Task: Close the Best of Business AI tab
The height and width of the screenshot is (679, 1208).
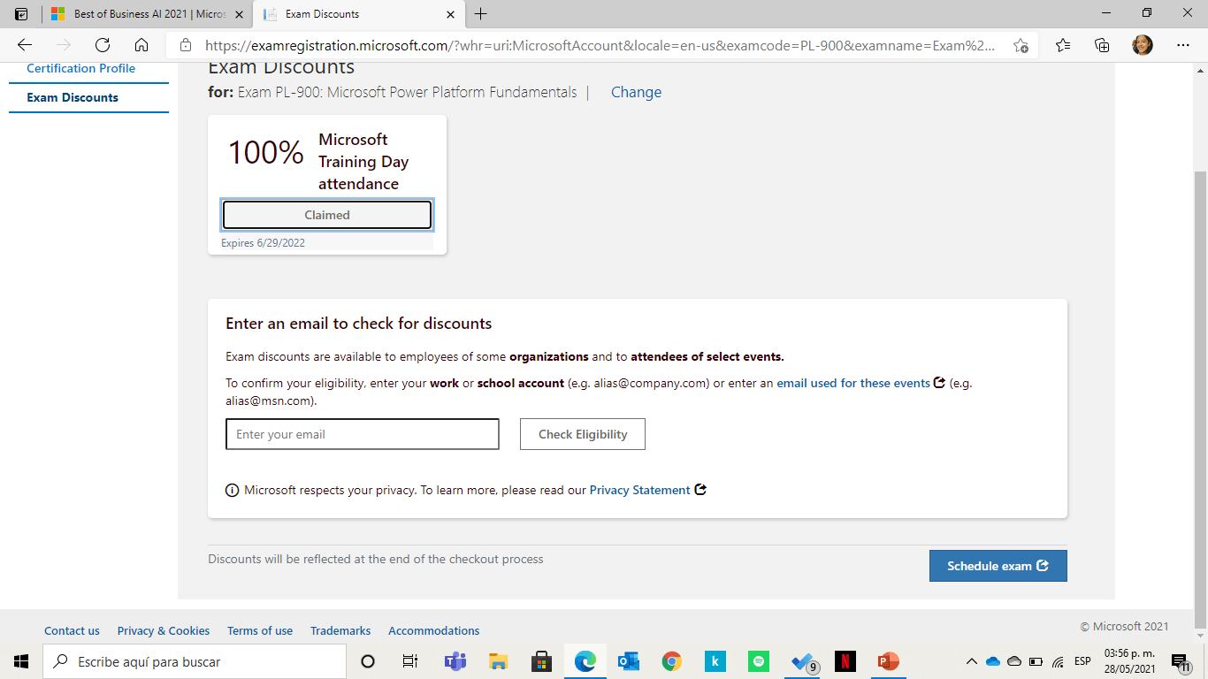Action: click(239, 14)
